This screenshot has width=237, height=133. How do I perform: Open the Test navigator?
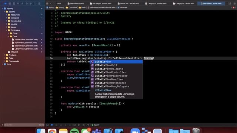tap(27, 3)
